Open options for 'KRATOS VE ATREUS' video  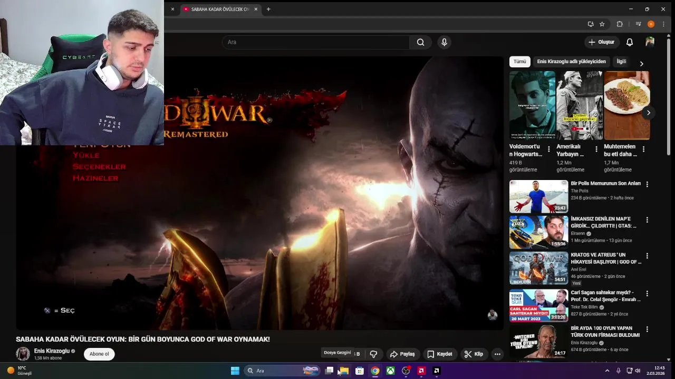pyautogui.click(x=647, y=256)
